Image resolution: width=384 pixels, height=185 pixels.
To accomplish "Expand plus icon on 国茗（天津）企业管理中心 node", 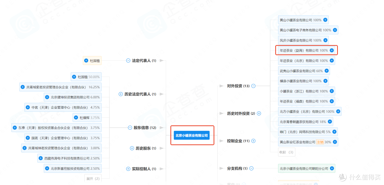I will pyautogui.click(x=28, y=138).
